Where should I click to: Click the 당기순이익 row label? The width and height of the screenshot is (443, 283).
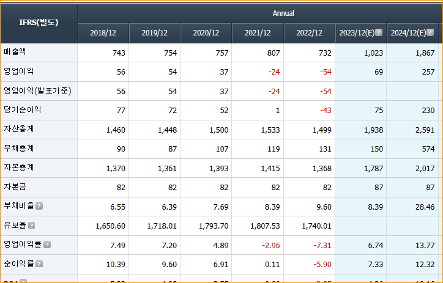[23, 110]
